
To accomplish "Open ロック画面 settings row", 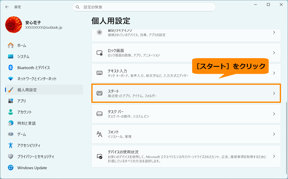I will 186,53.
